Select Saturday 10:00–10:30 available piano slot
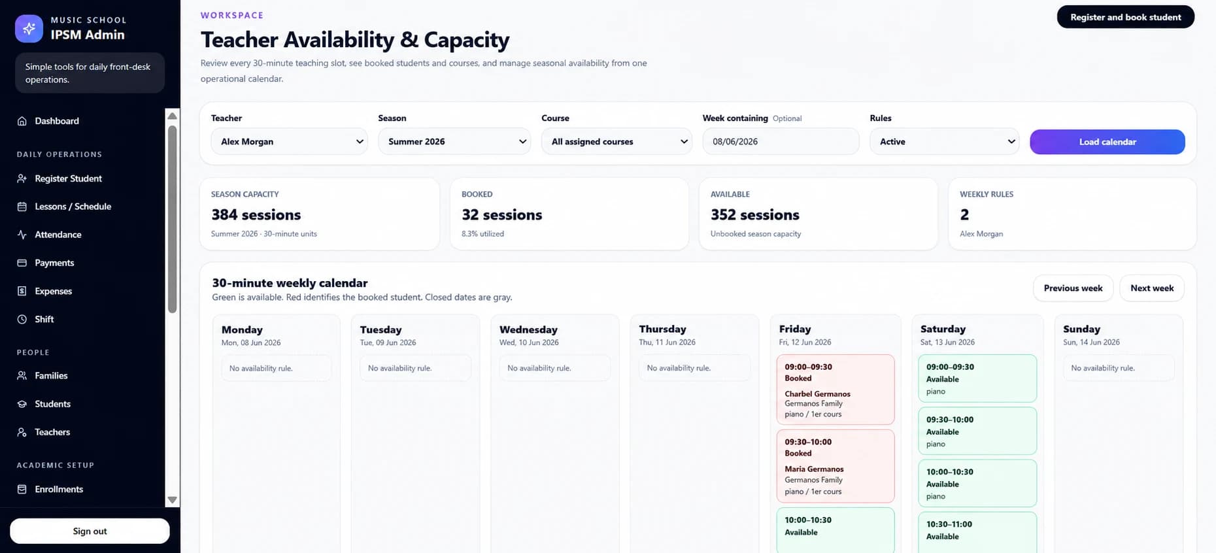The image size is (1216, 553). 977,483
